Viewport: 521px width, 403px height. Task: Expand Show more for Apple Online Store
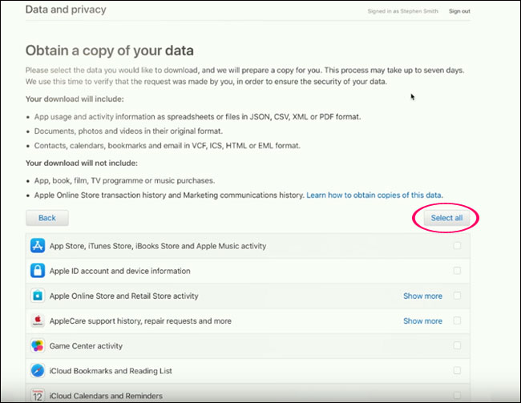point(422,296)
